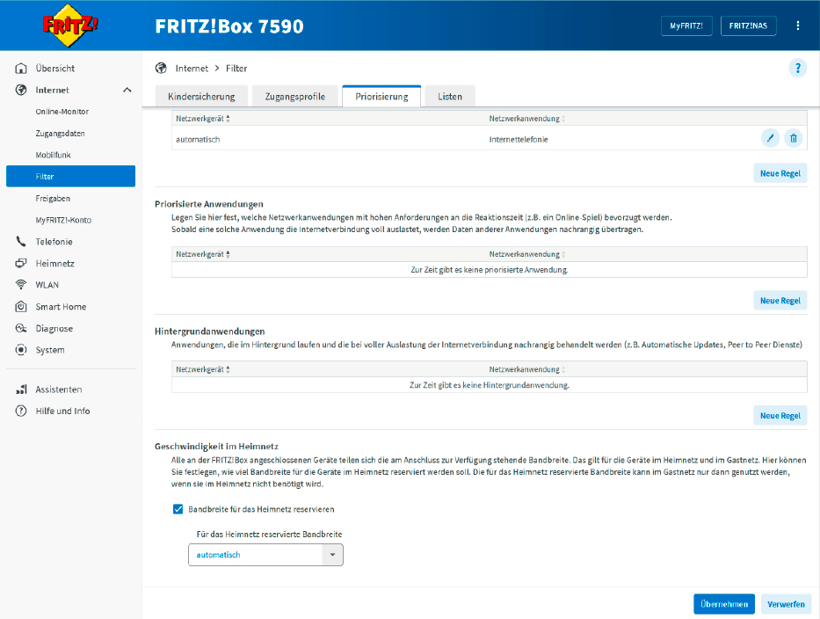
Task: Open Online-Monitor in sidebar
Action: tap(62, 112)
